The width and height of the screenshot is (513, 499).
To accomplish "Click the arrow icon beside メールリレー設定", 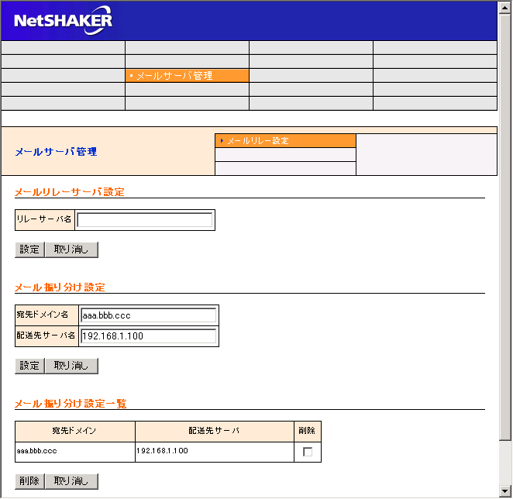I will (222, 141).
